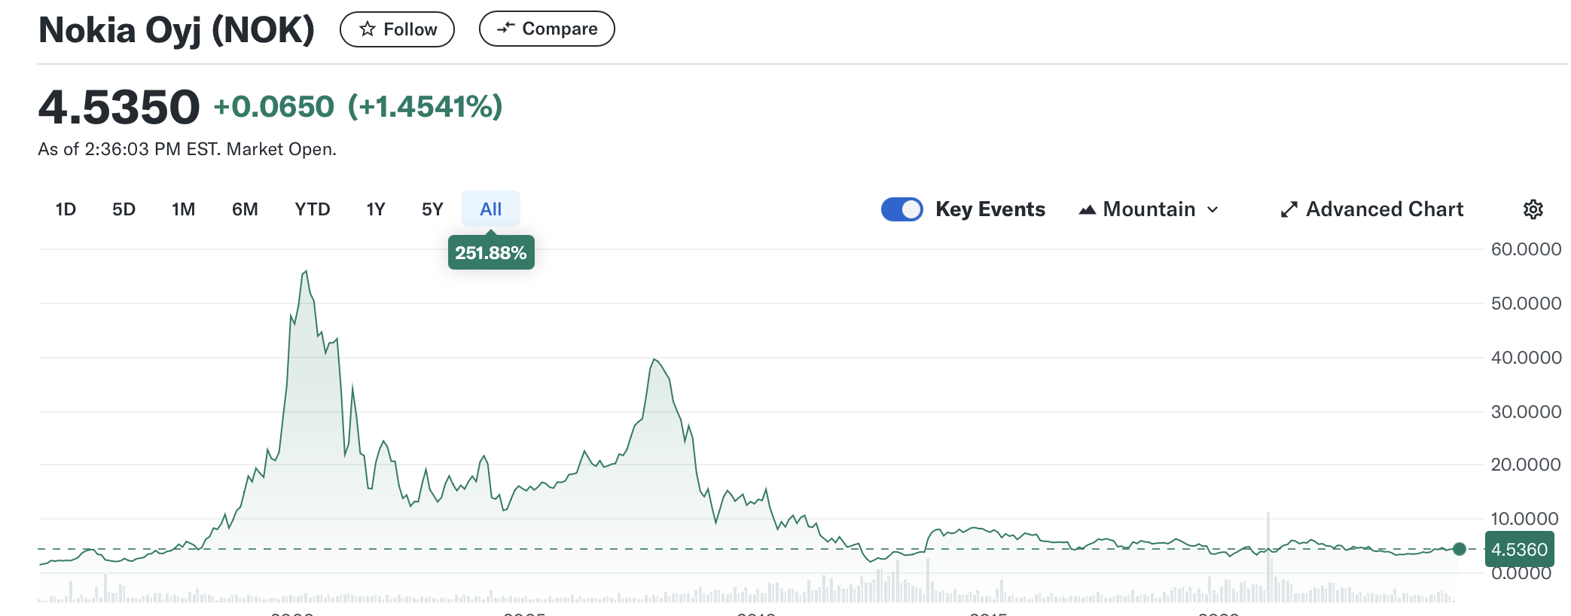The height and width of the screenshot is (616, 1571).
Task: Switch to the 1M range
Action: [183, 209]
